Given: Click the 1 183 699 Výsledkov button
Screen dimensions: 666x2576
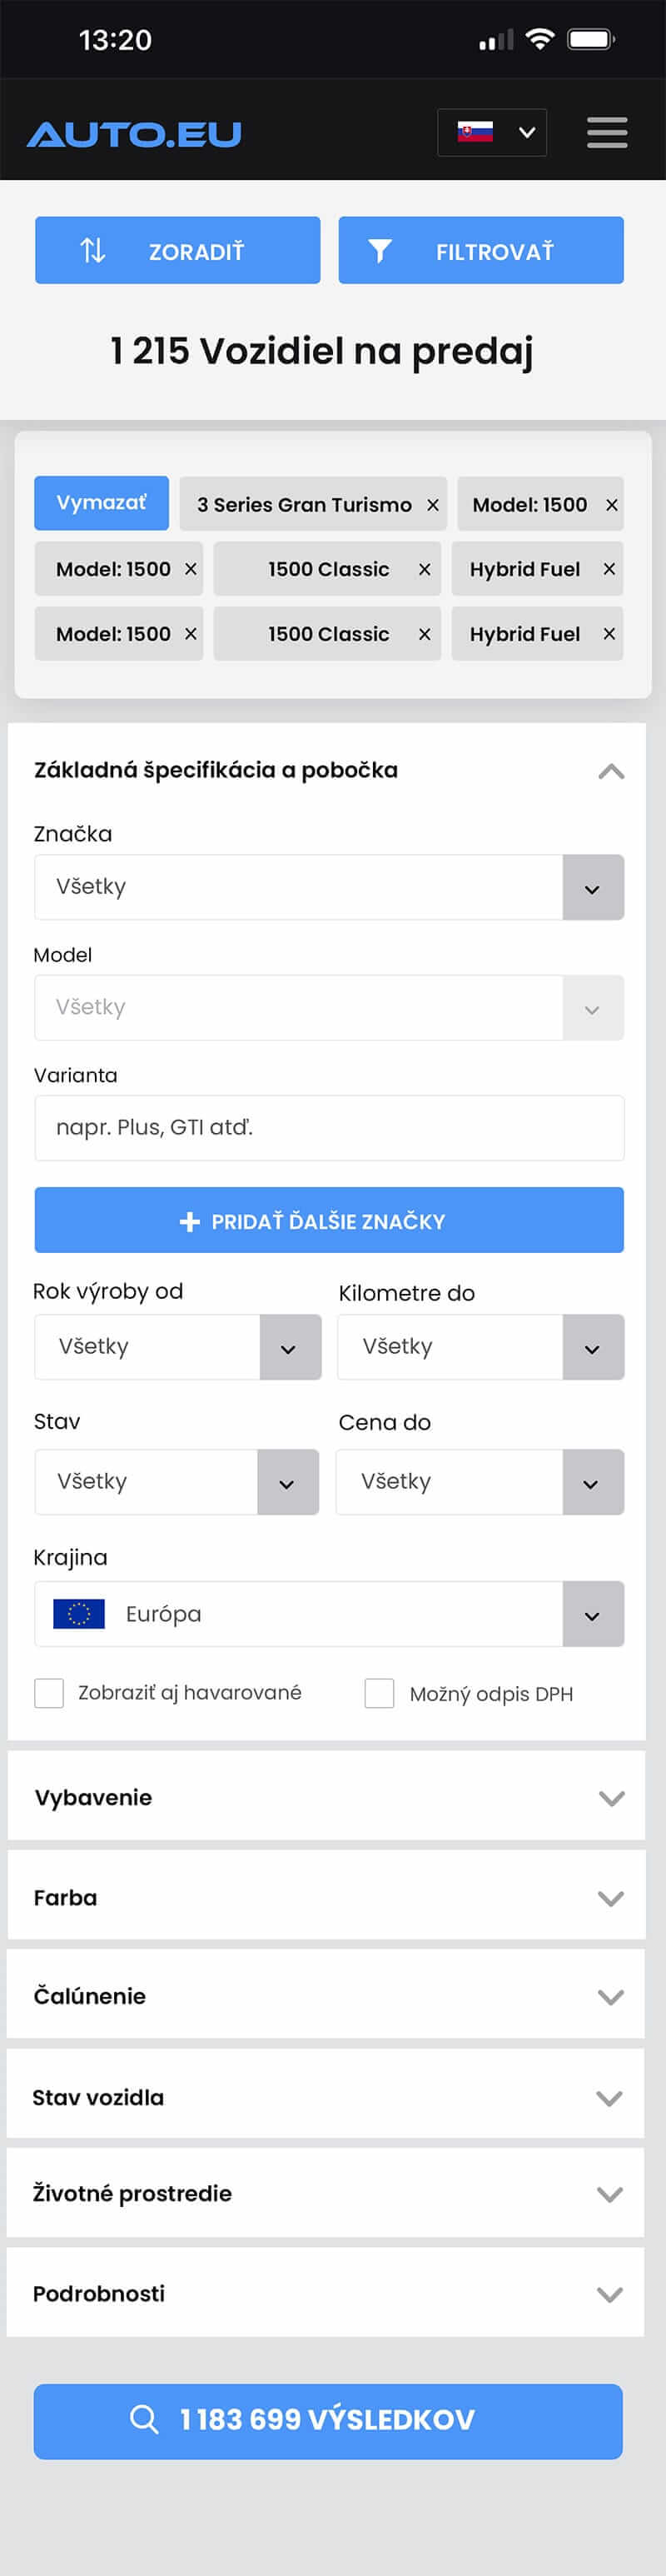Looking at the screenshot, I should pos(328,2420).
